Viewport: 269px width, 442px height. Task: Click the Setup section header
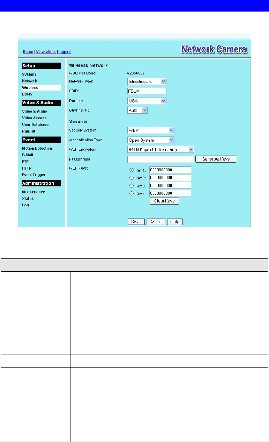point(41,66)
